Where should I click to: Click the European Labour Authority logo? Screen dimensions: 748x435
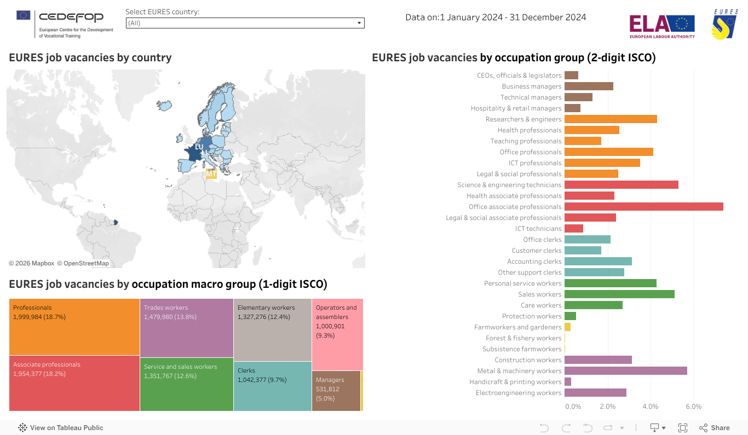tap(662, 26)
